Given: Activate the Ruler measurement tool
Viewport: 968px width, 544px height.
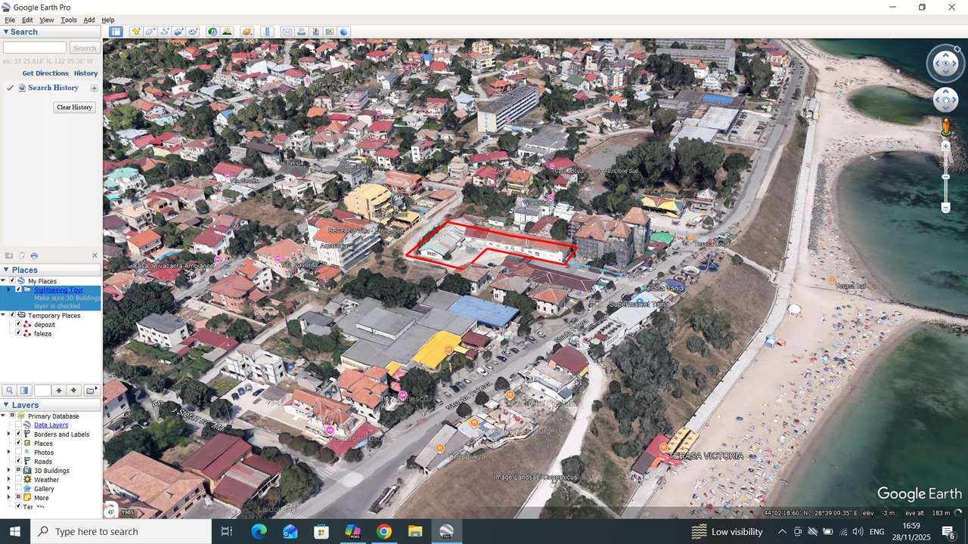Looking at the screenshot, I should 265,32.
